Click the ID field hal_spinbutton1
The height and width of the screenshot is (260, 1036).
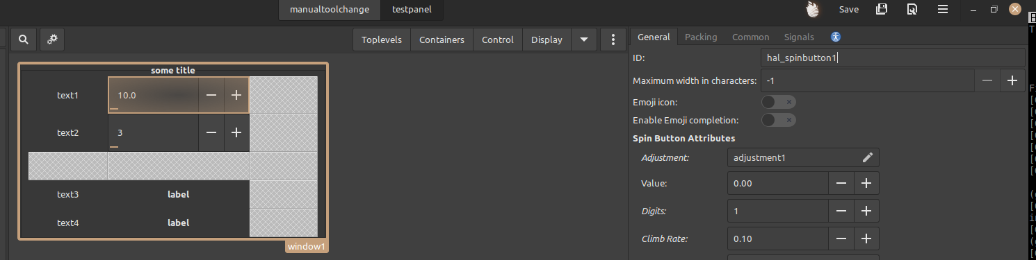click(893, 58)
